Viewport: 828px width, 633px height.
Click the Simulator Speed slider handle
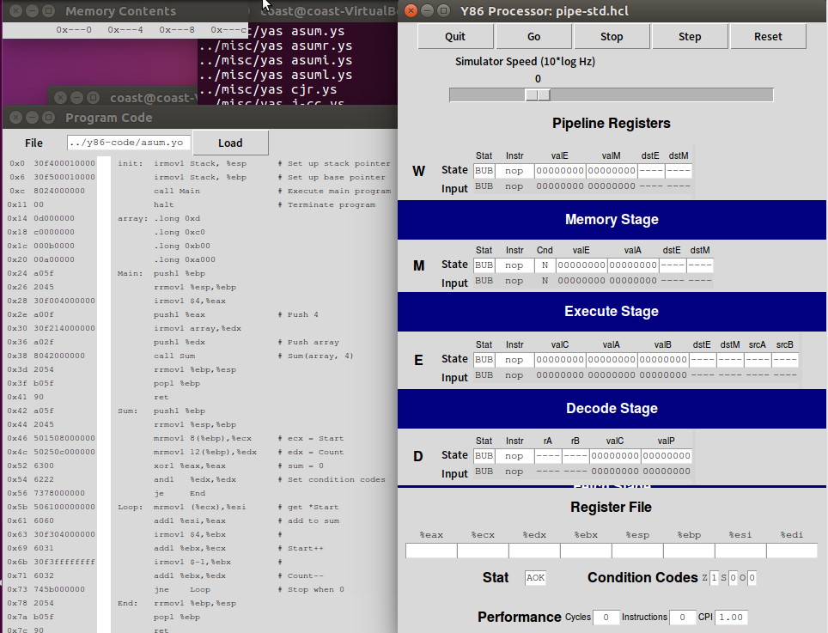[538, 95]
